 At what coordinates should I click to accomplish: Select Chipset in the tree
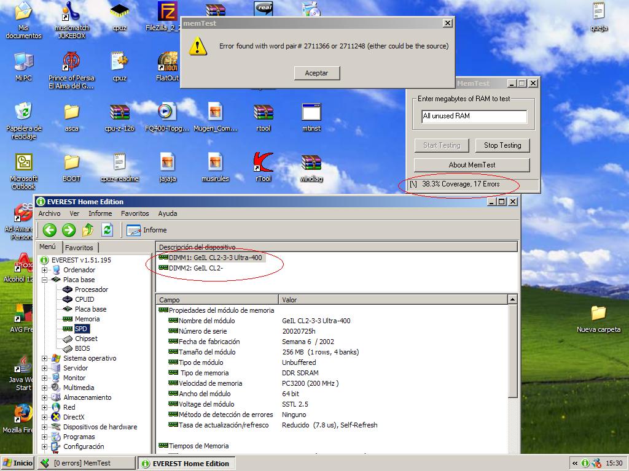point(86,339)
